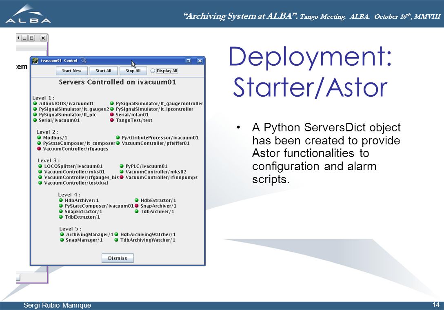444x310 pixels.
Task: Click the status dot for PySignalSimulator/lt_gauges2
Action: click(35, 109)
